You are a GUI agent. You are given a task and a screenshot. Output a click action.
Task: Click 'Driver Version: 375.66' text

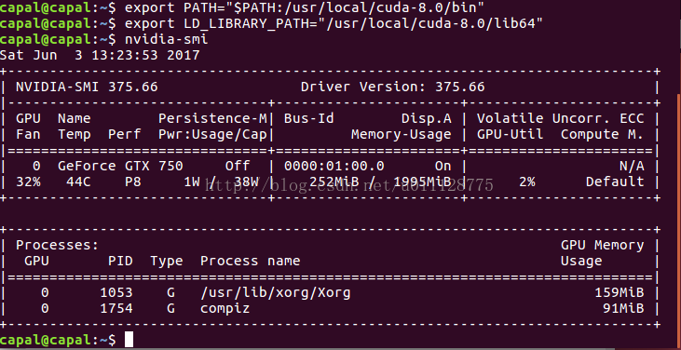(x=392, y=87)
